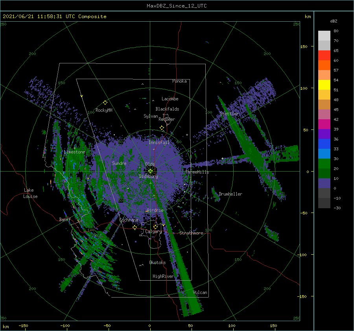Screen dimensions: 354x331
Task: Select the dark orange 57–60 dBZ swatch
Action: [x=324, y=65]
